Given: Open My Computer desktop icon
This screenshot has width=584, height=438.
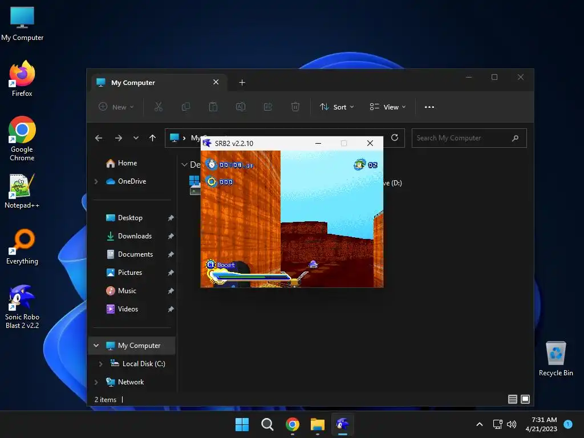Looking at the screenshot, I should 22,23.
